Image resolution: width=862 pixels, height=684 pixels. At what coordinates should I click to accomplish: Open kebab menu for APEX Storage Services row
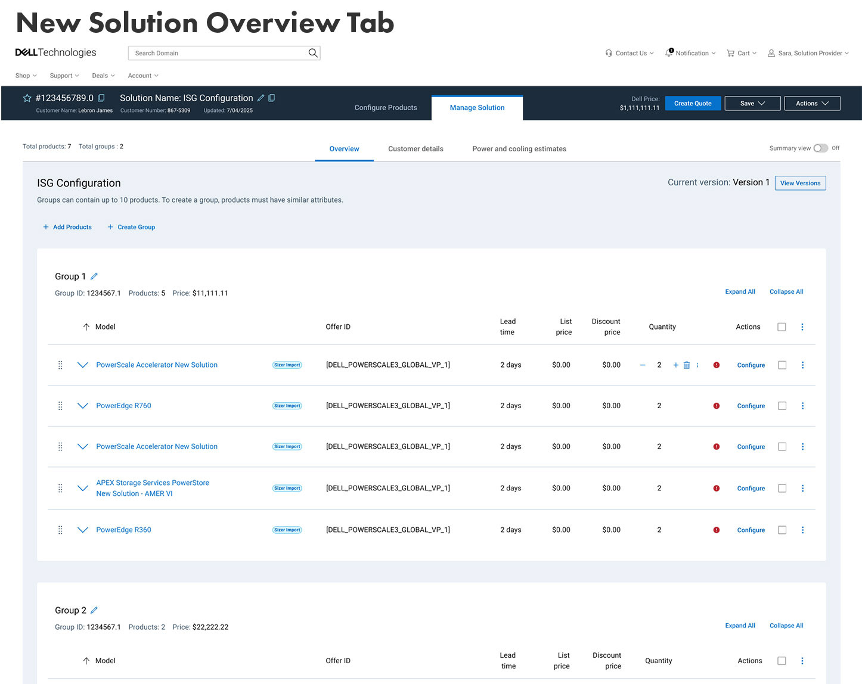[x=802, y=488]
